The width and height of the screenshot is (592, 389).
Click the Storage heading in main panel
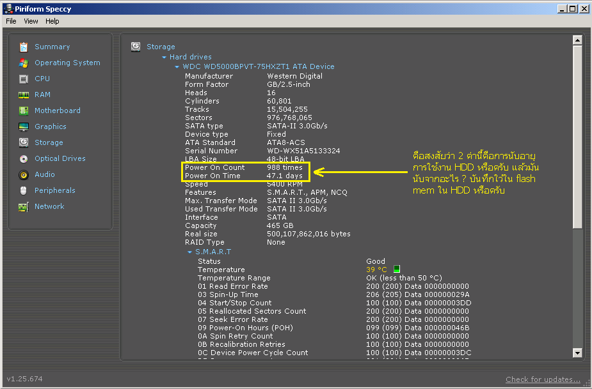(x=161, y=47)
